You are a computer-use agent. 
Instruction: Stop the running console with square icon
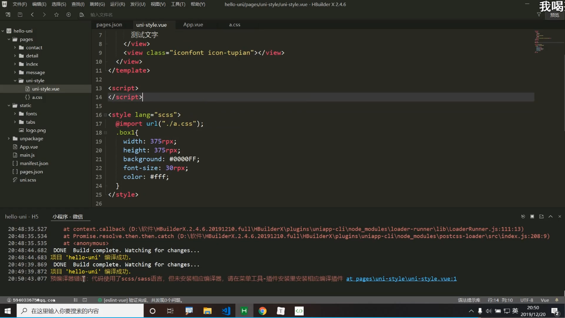point(532,216)
